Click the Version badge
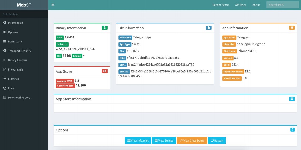 (228, 58)
